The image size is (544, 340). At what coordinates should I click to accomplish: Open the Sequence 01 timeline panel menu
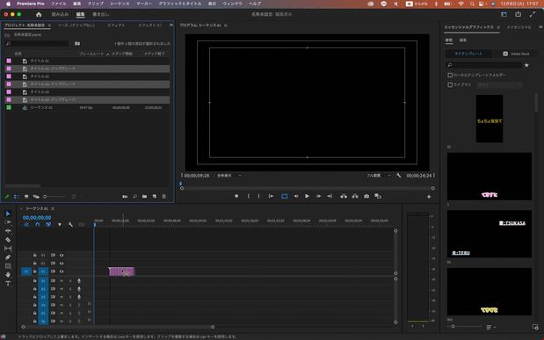click(53, 208)
